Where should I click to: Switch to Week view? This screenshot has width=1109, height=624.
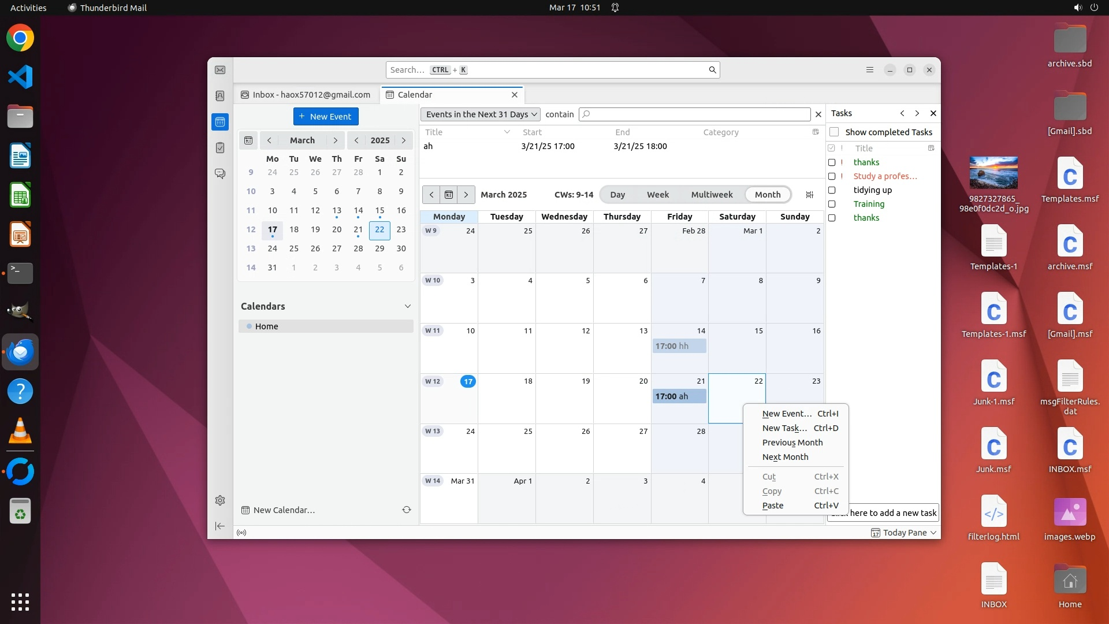point(657,195)
